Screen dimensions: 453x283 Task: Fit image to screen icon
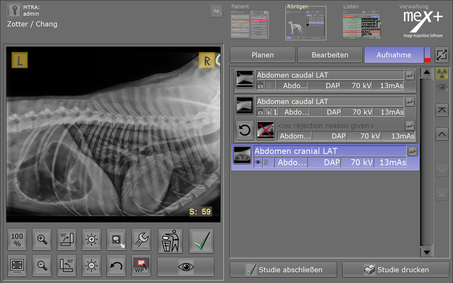pyautogui.click(x=17, y=266)
